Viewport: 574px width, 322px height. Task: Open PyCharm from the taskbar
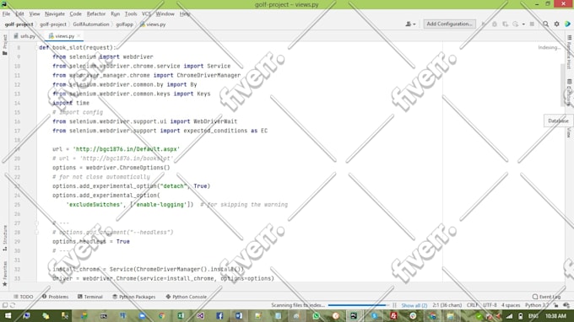pyautogui.click(x=354, y=316)
